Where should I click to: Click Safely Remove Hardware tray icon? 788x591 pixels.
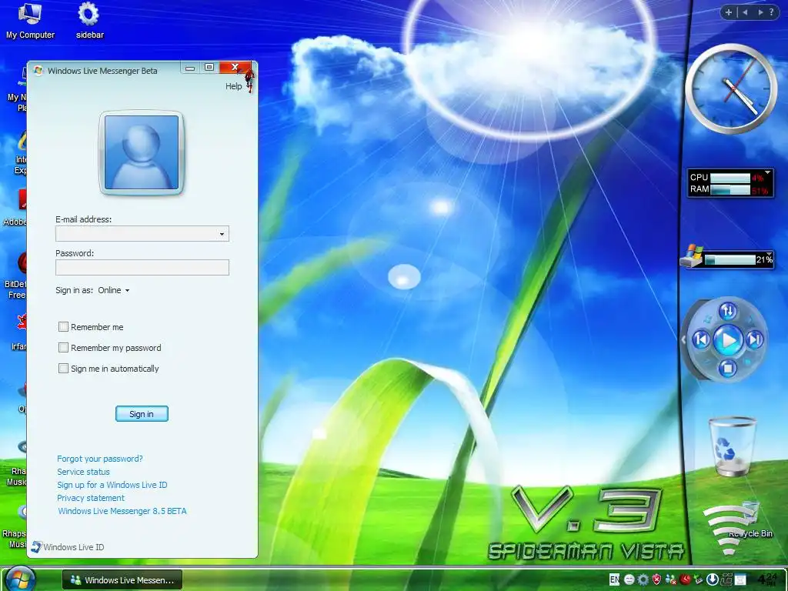699,579
